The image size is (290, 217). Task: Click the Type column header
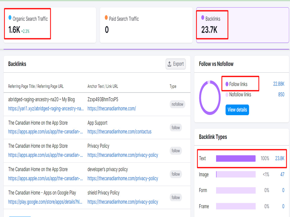point(173,86)
